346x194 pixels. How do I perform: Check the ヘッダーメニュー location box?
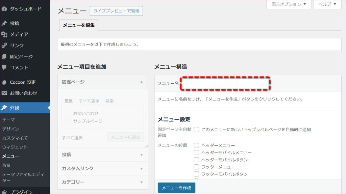(x=196, y=145)
